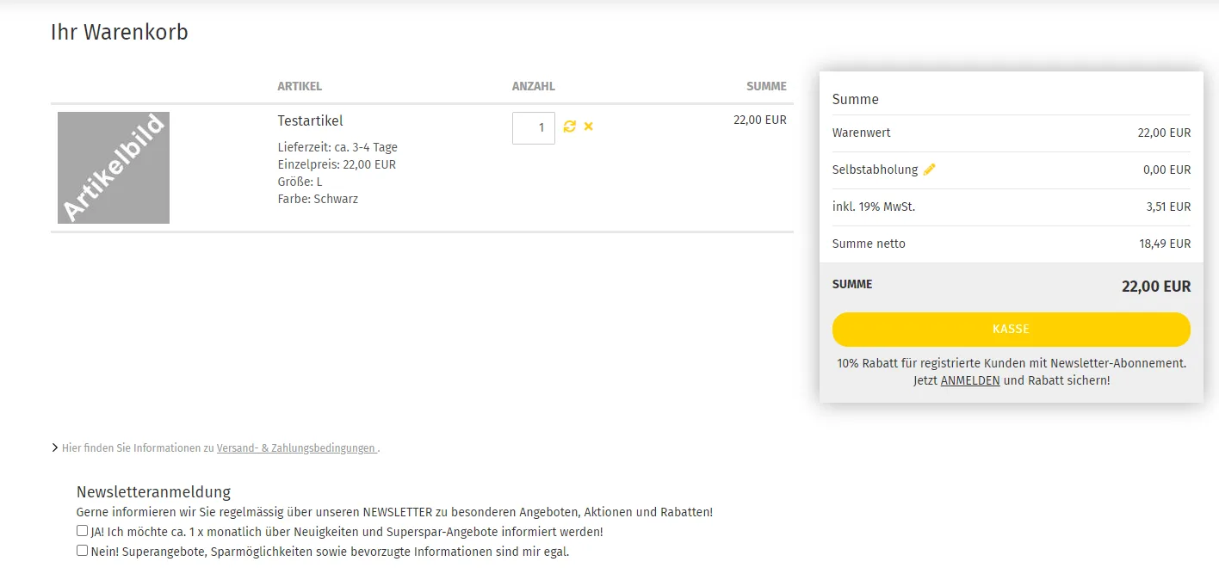
Task: Click the yellow refresh quantity icon
Action: [569, 126]
